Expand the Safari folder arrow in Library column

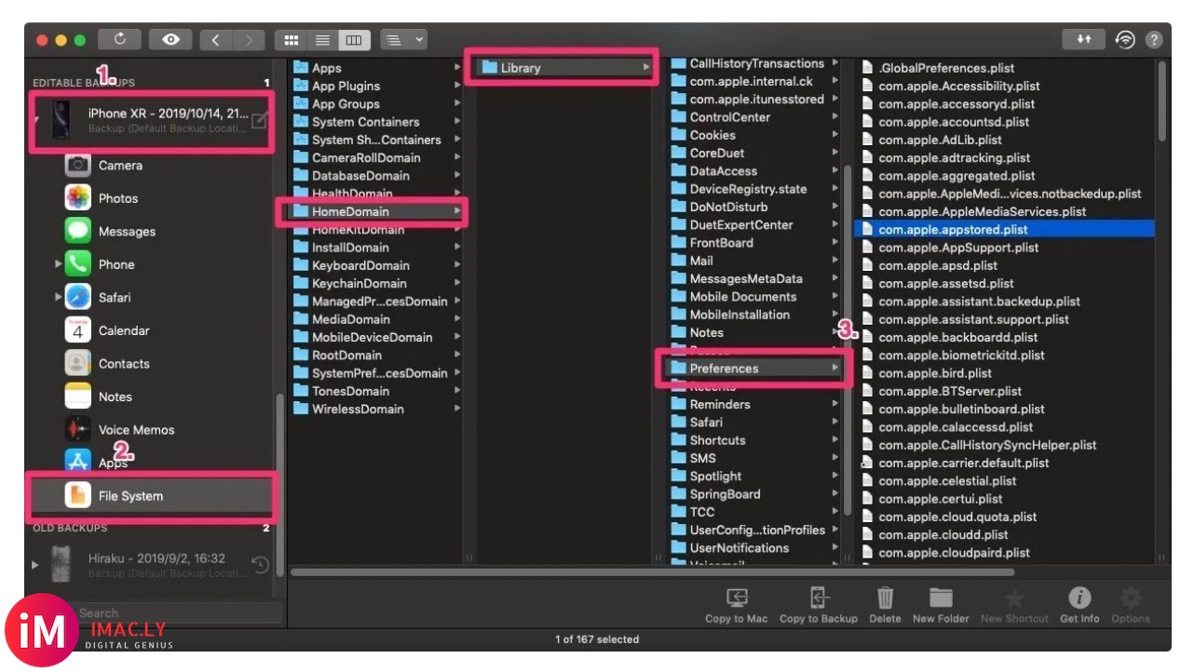(835, 423)
